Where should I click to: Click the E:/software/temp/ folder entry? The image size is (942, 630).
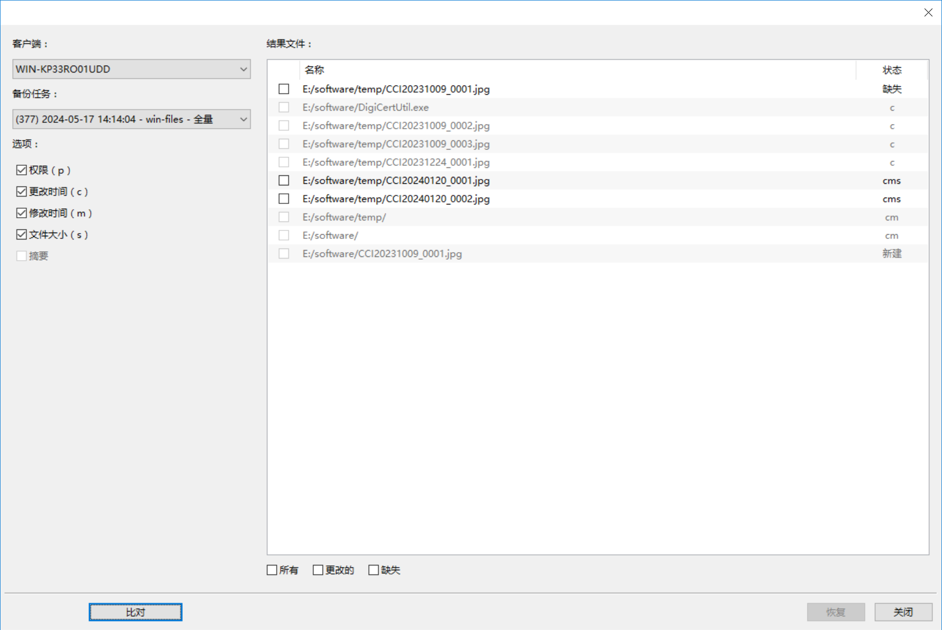coord(344,217)
